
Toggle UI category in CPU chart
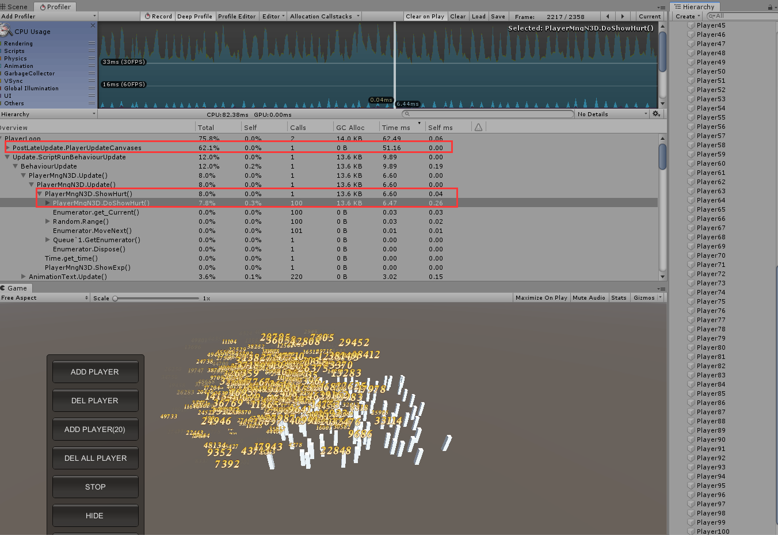(x=1, y=96)
